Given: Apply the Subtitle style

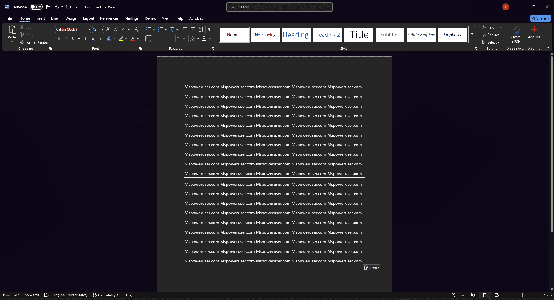Looking at the screenshot, I should tap(389, 34).
